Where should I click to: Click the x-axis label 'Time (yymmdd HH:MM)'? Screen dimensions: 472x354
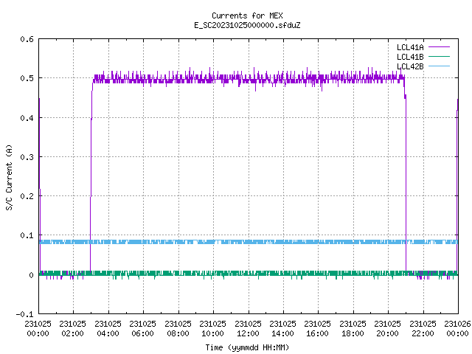[247, 347]
